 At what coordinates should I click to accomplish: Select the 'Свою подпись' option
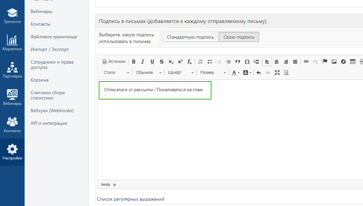click(x=239, y=37)
